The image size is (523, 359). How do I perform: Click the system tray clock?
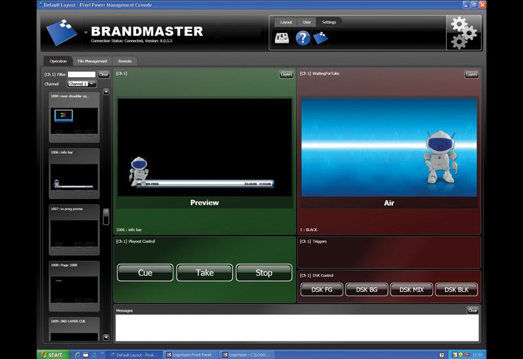tap(477, 354)
